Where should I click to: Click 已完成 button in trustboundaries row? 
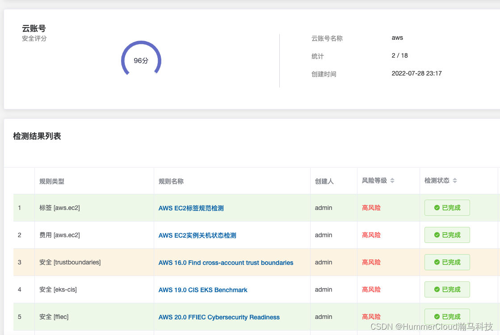(x=447, y=262)
